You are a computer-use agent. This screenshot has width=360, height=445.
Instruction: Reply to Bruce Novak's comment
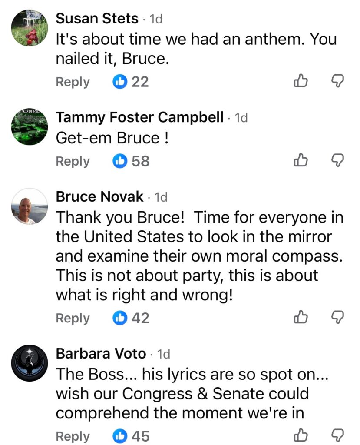click(73, 318)
